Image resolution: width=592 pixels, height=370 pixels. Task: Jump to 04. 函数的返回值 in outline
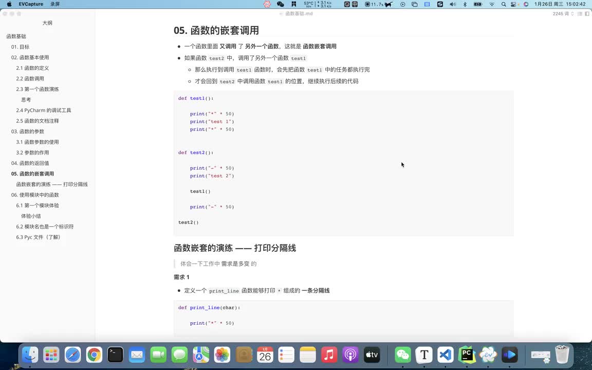pos(30,163)
